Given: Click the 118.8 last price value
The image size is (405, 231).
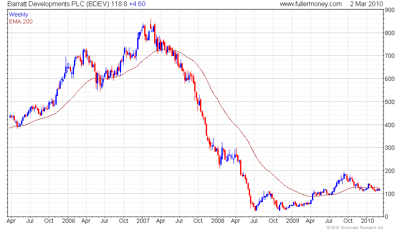Looking at the screenshot, I should click(x=119, y=4).
